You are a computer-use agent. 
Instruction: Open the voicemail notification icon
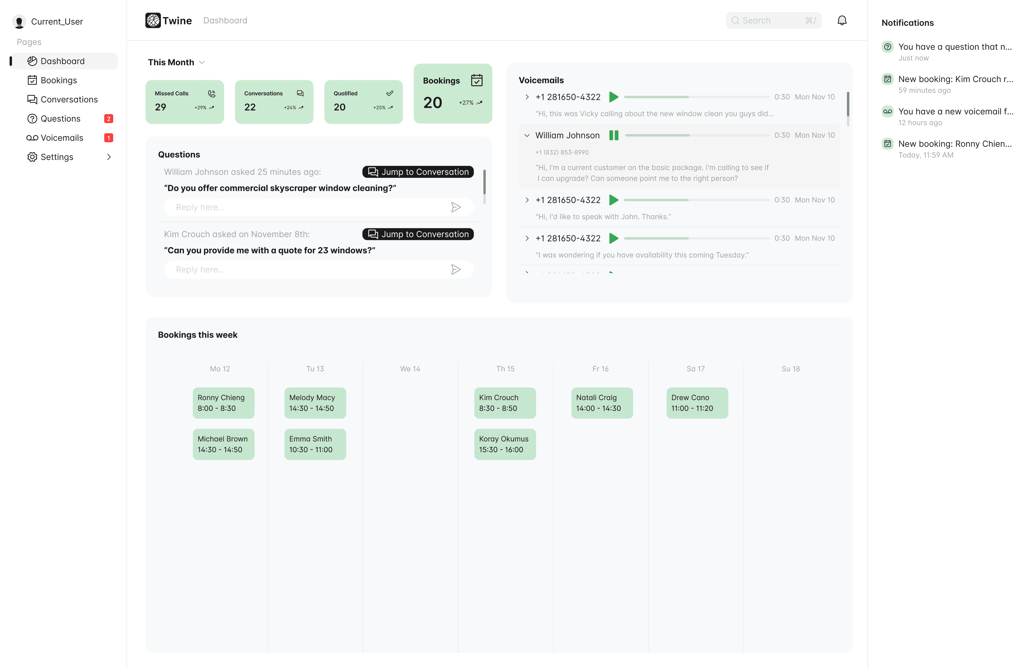point(887,112)
